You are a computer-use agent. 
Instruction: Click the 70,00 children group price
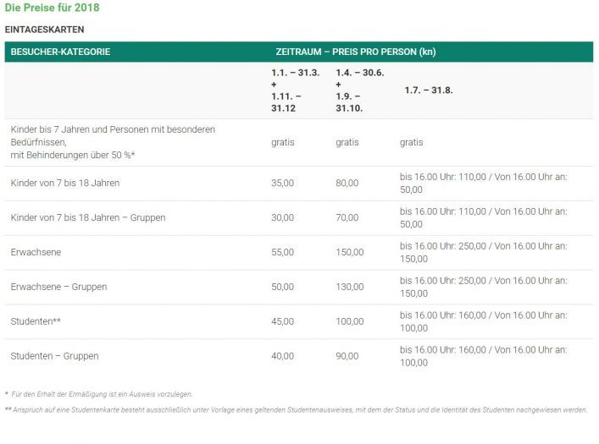tap(347, 217)
